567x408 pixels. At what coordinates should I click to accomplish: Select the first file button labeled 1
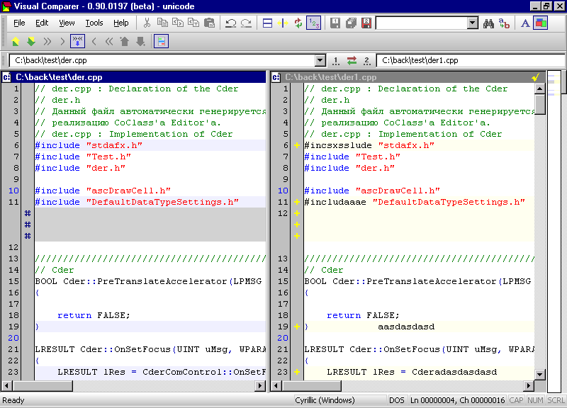point(336,61)
